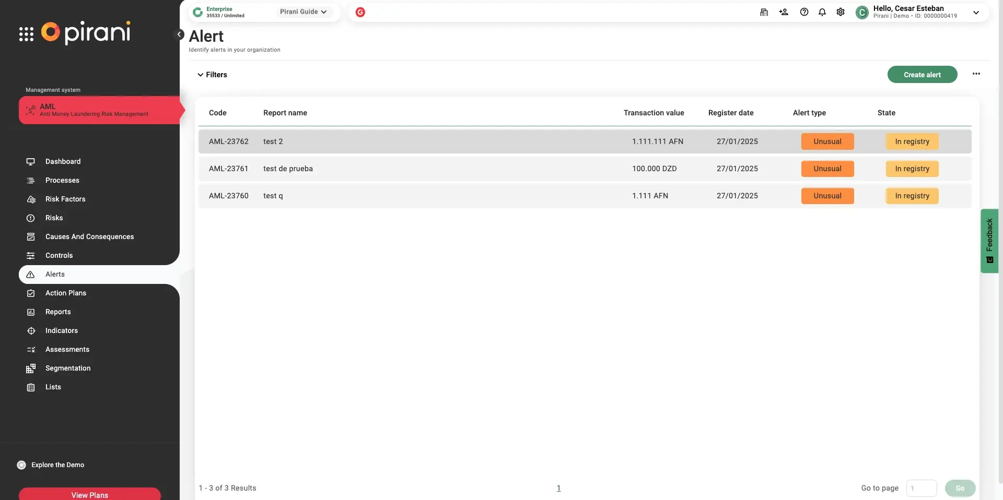Click the add user icon
Image resolution: width=1003 pixels, height=500 pixels.
coord(783,12)
